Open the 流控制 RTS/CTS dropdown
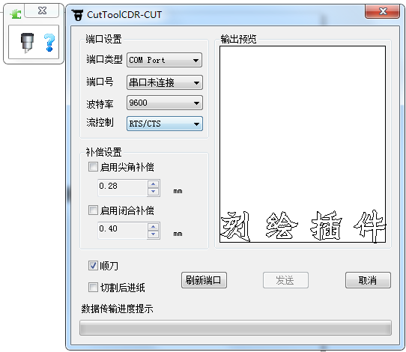 164,124
